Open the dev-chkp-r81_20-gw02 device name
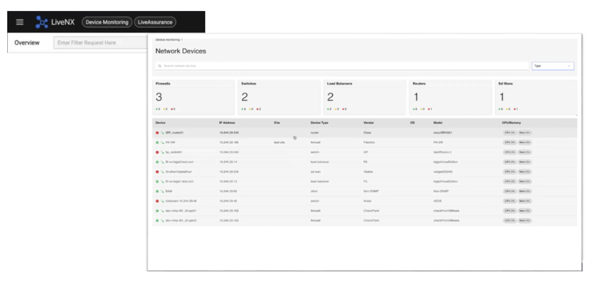Screen dimensions: 596x285 click(x=181, y=221)
